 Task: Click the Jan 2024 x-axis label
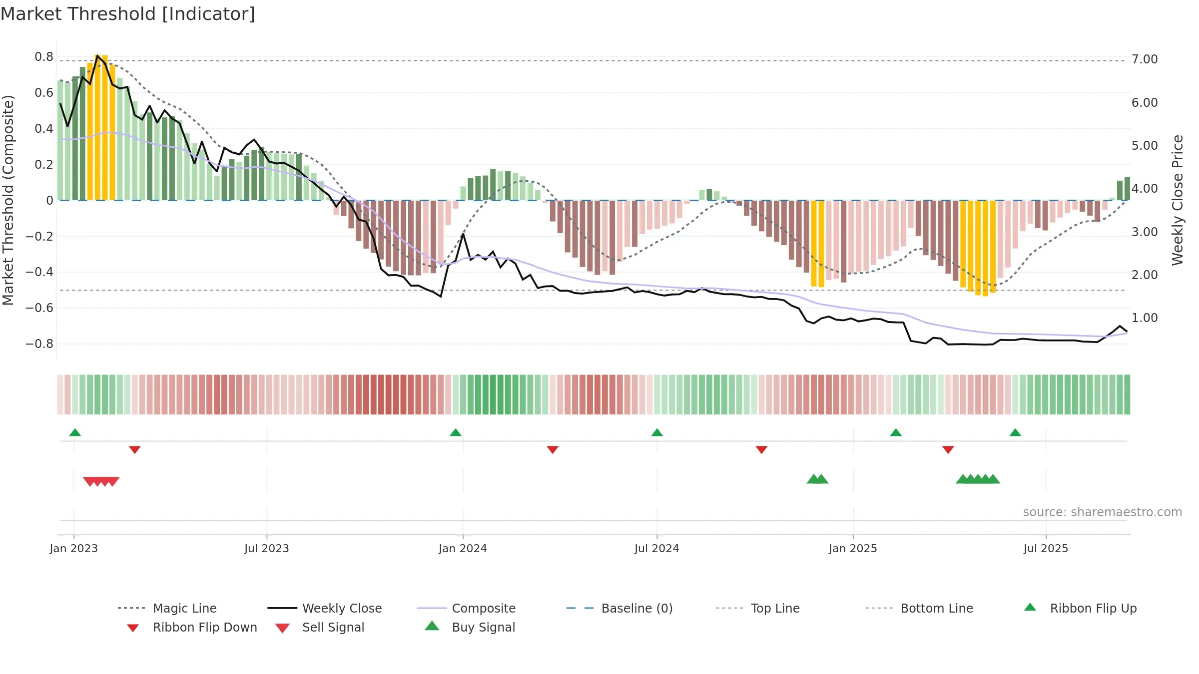(463, 548)
